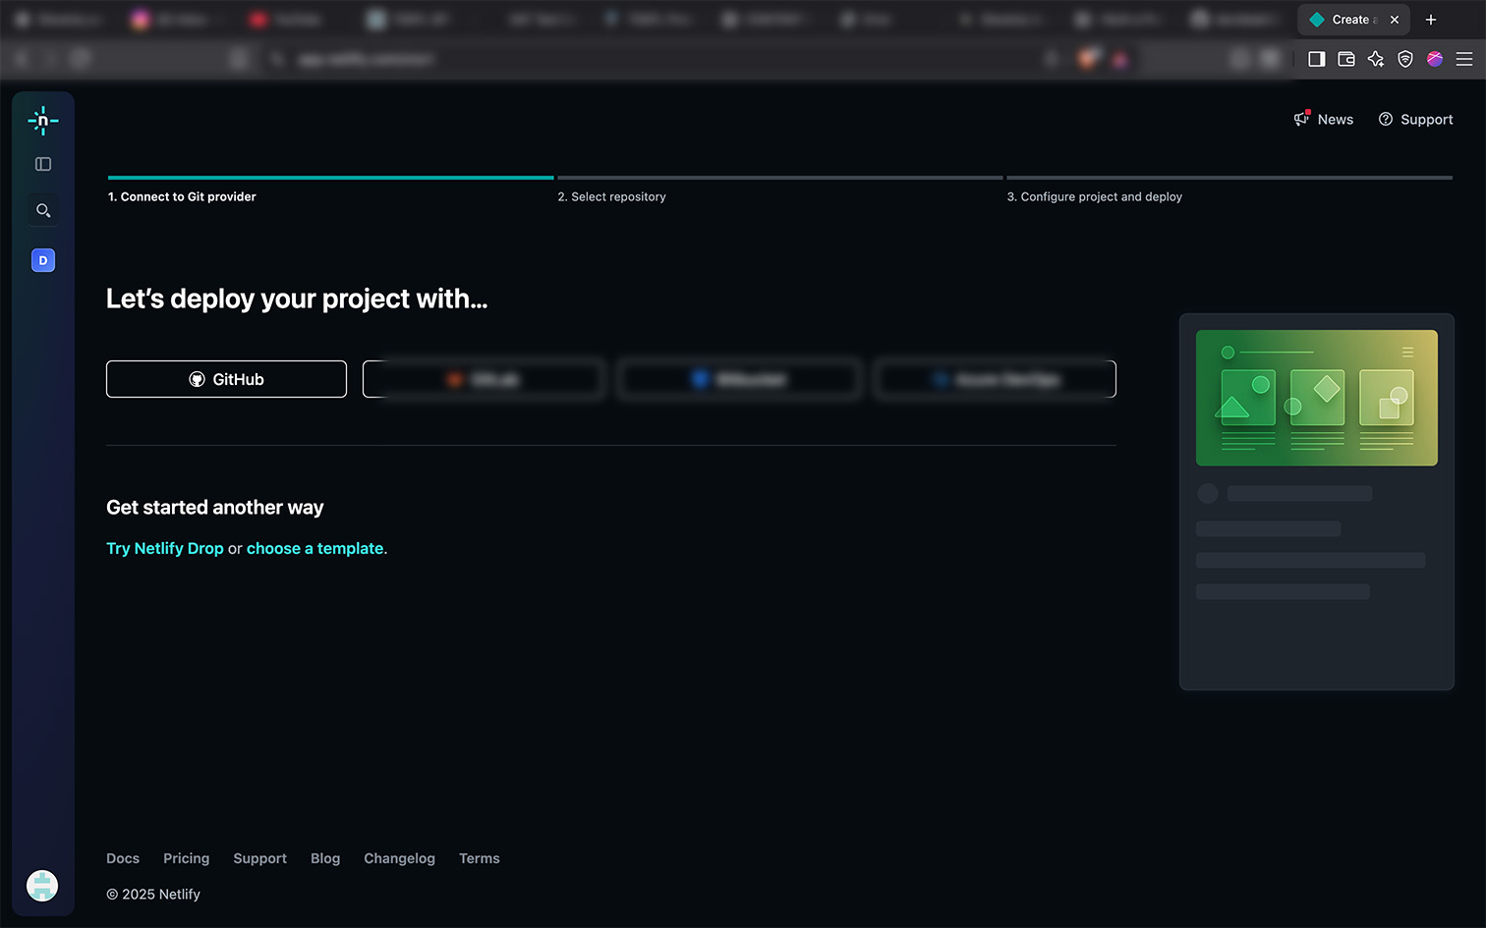Open the Support footer link
This screenshot has height=928, width=1486.
[x=260, y=858]
